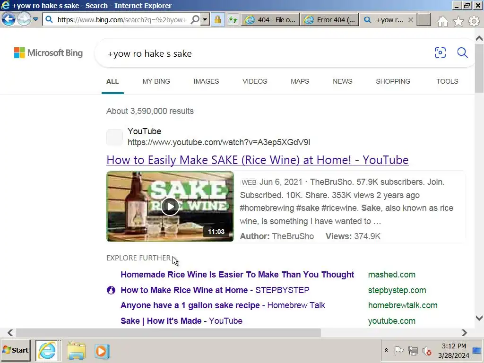Click the refresh page icon

233,20
